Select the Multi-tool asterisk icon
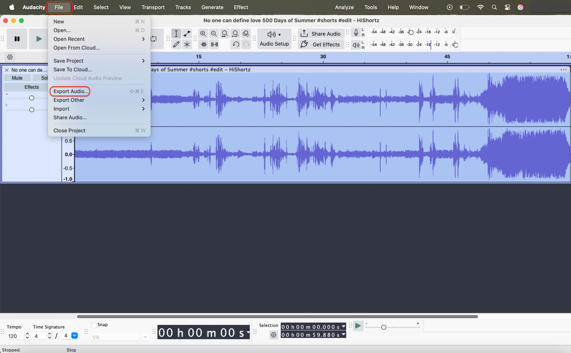571x353 pixels. click(187, 44)
